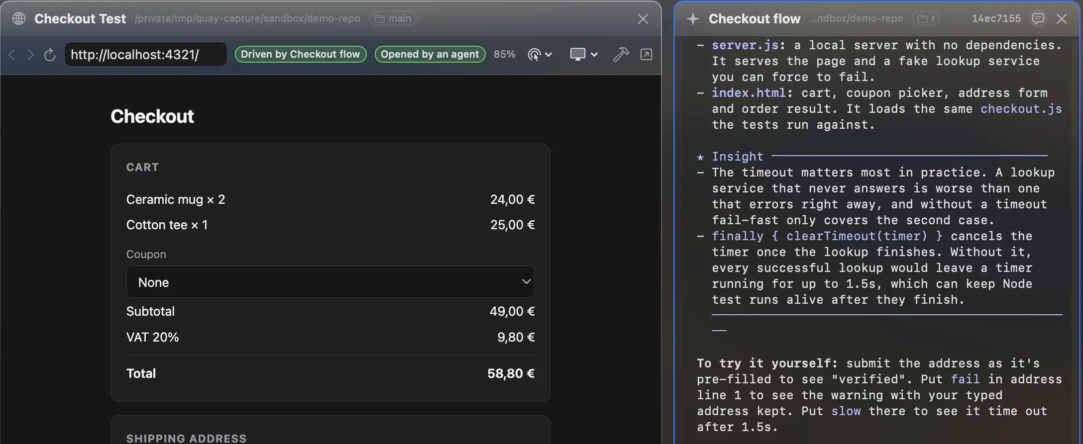This screenshot has height=444, width=1083.
Task: Close the Checkout flow panel
Action: [x=1062, y=19]
